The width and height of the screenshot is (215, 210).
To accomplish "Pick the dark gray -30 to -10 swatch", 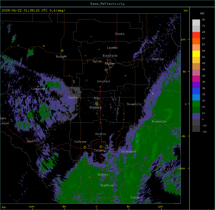I will (196, 129).
